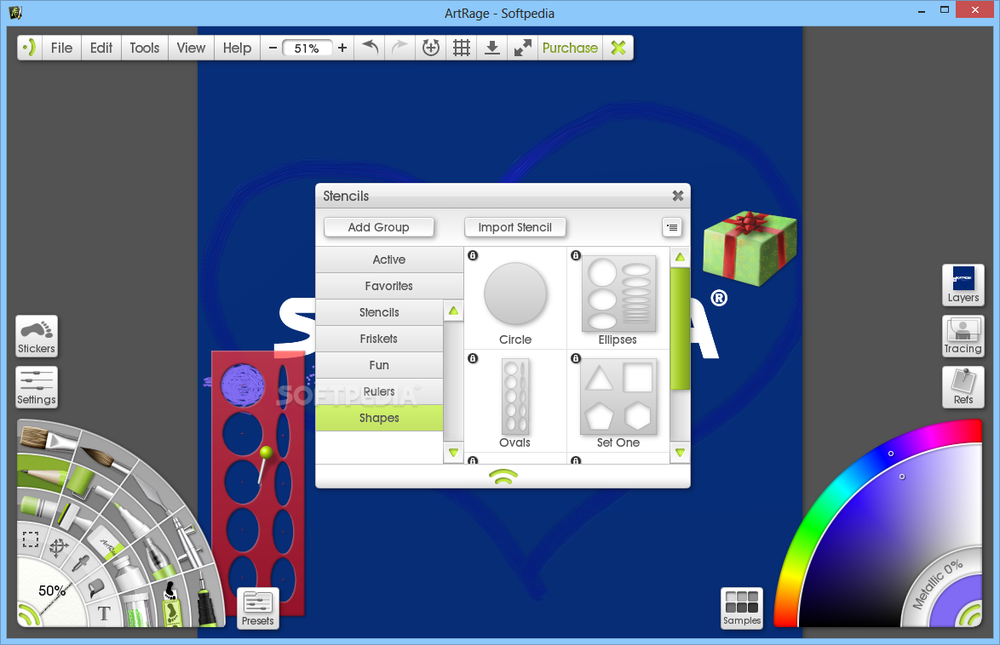The height and width of the screenshot is (645, 1000).
Task: Select the Active stencil category
Action: coord(389,260)
